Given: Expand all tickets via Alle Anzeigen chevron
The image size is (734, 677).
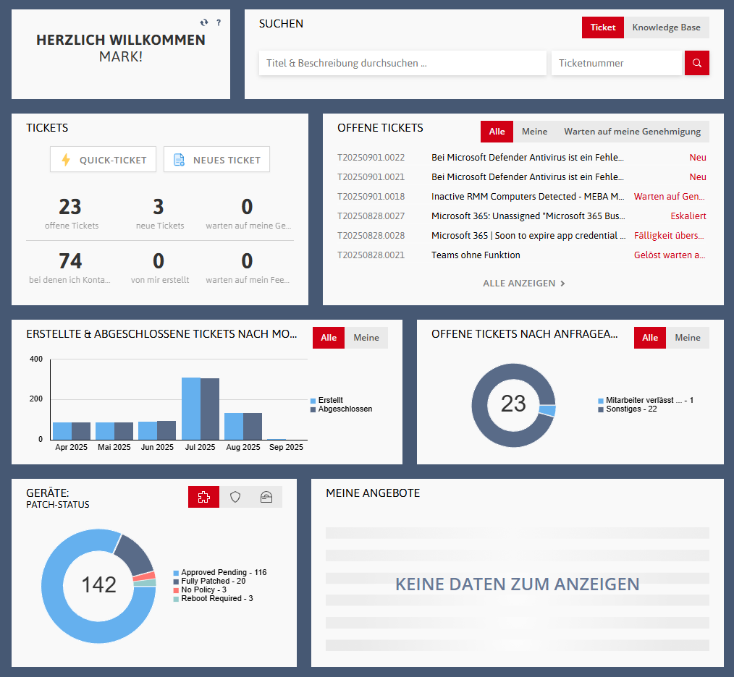Looking at the screenshot, I should [562, 284].
